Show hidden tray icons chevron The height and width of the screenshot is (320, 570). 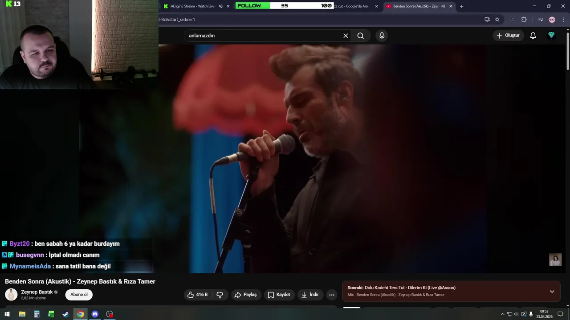(x=502, y=314)
